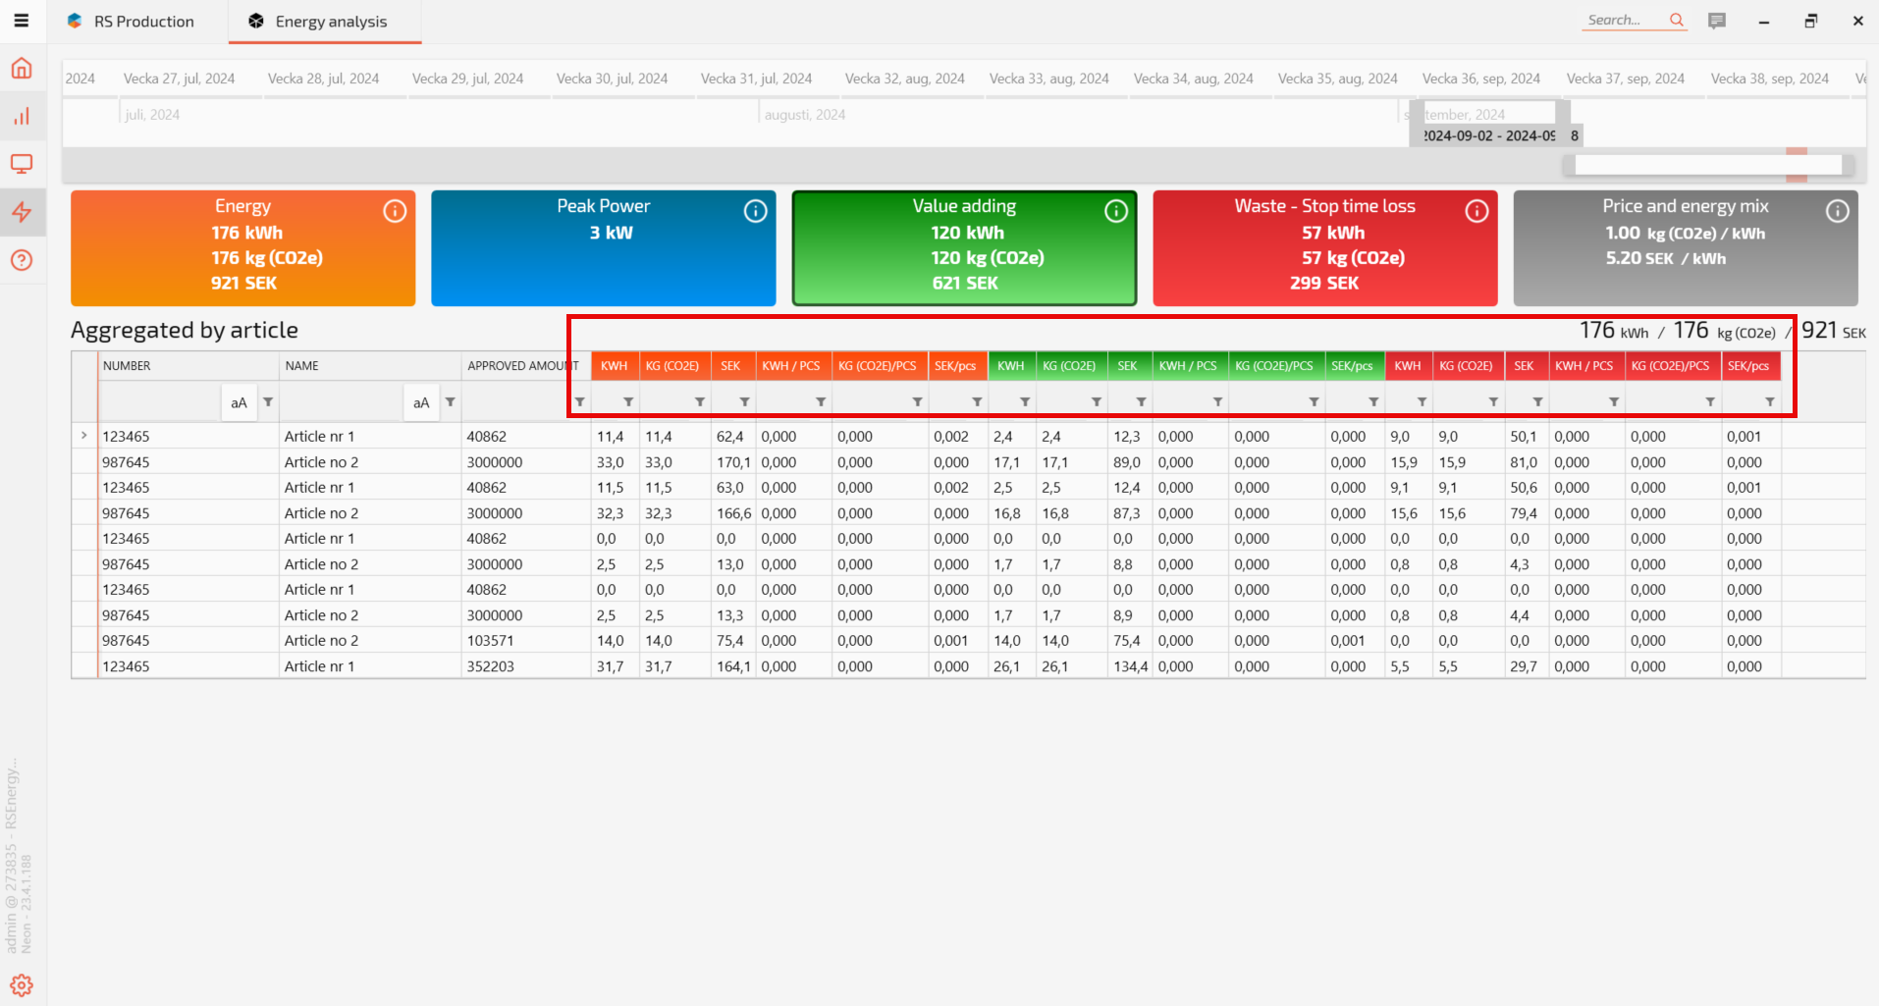Open the monitor display sidebar icon

coord(22,164)
